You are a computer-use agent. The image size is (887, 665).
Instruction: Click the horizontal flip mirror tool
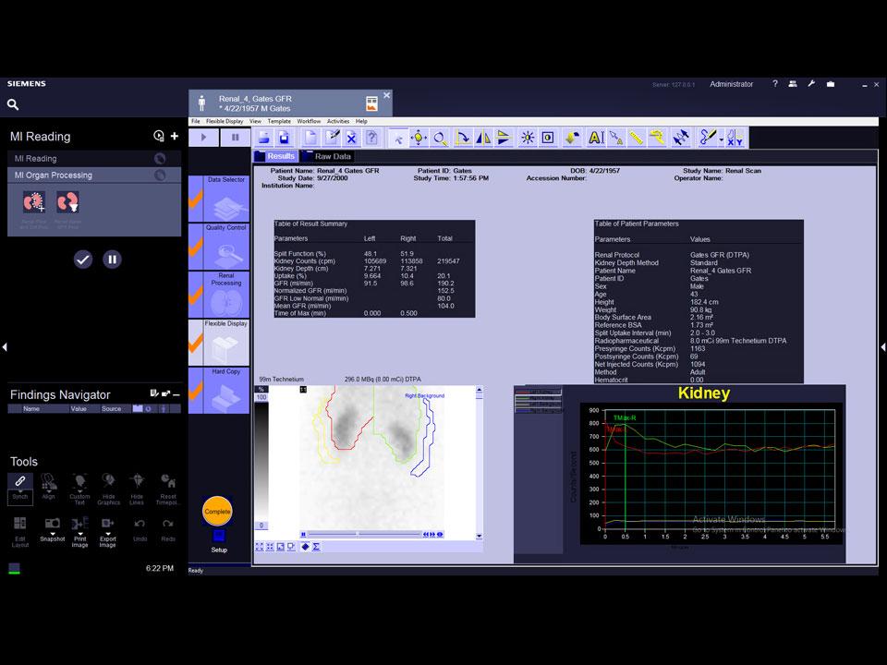point(483,138)
